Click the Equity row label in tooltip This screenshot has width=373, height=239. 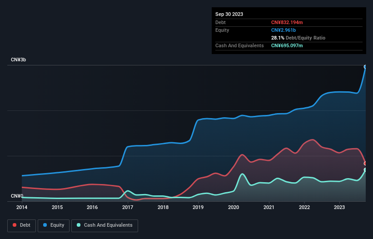pos(222,30)
